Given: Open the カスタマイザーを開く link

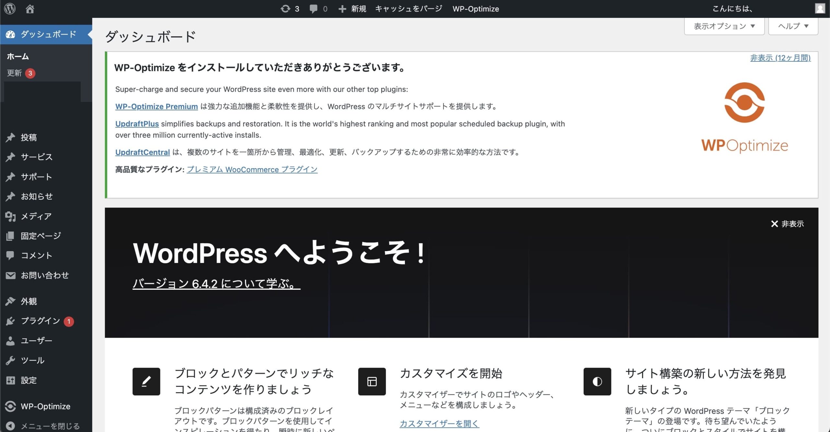Looking at the screenshot, I should pyautogui.click(x=439, y=424).
